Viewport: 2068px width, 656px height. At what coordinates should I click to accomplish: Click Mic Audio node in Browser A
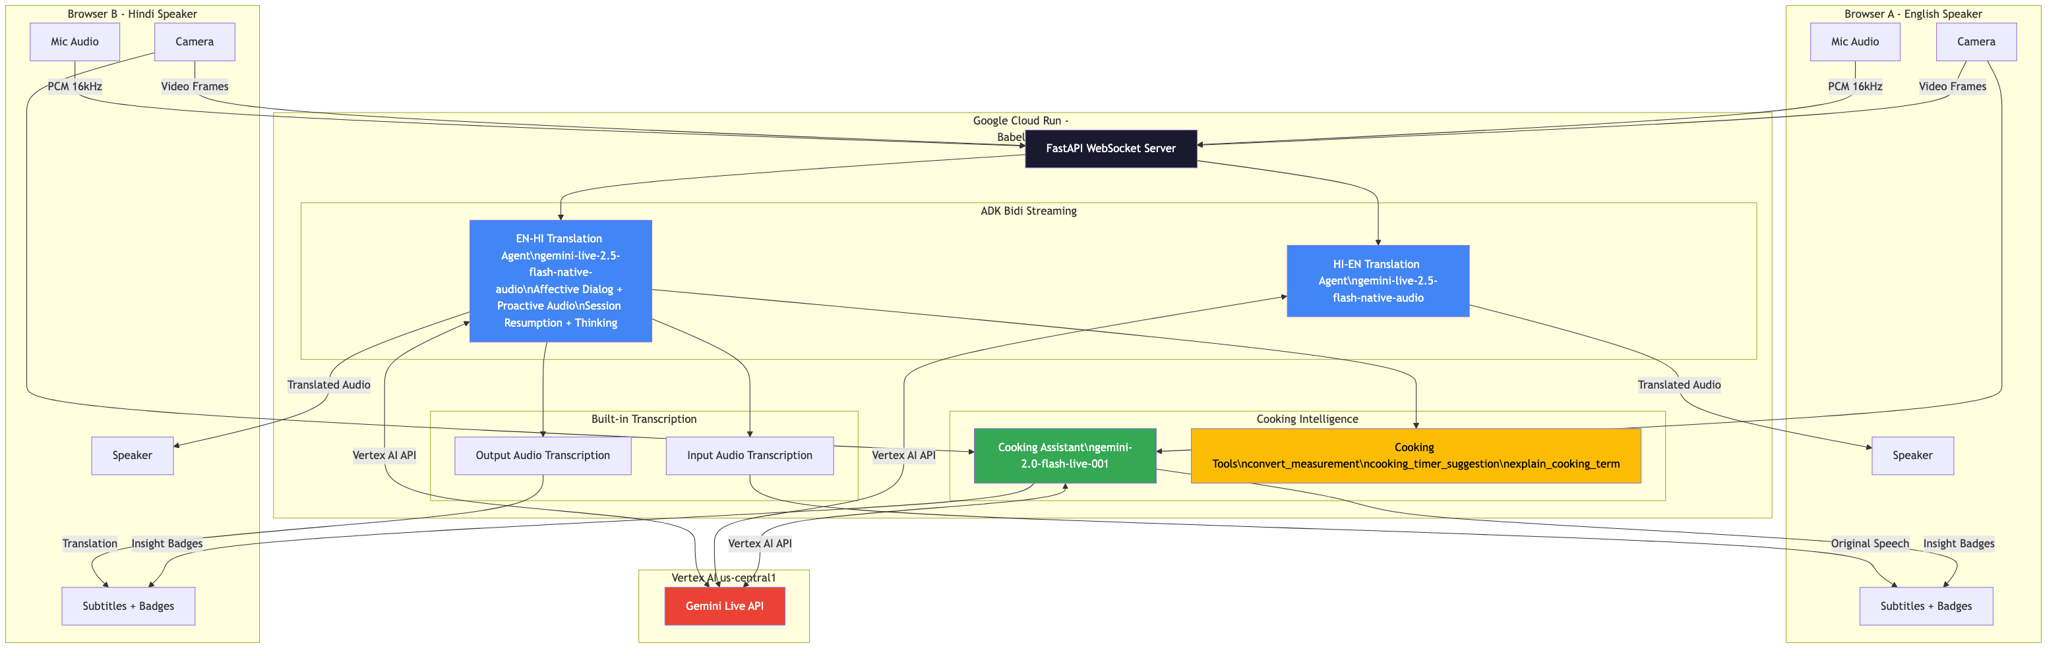pos(1854,41)
